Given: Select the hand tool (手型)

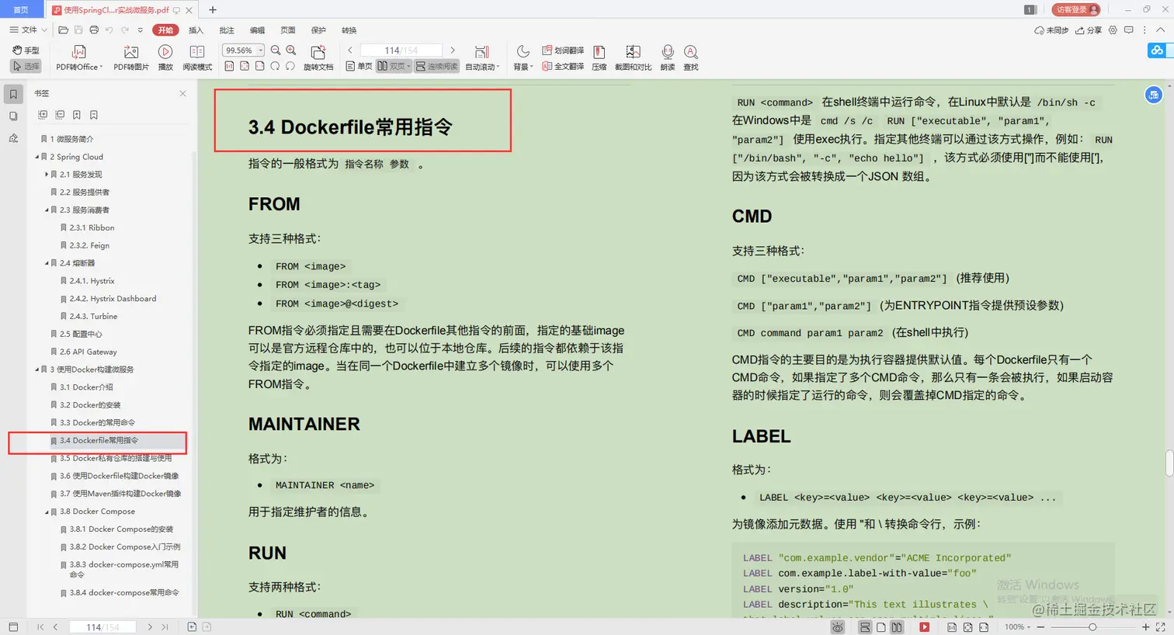Looking at the screenshot, I should coord(26,49).
